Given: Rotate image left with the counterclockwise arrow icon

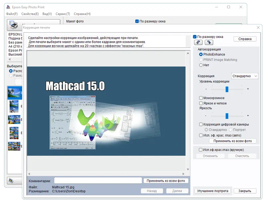Looking at the screenshot, I should (198, 43).
